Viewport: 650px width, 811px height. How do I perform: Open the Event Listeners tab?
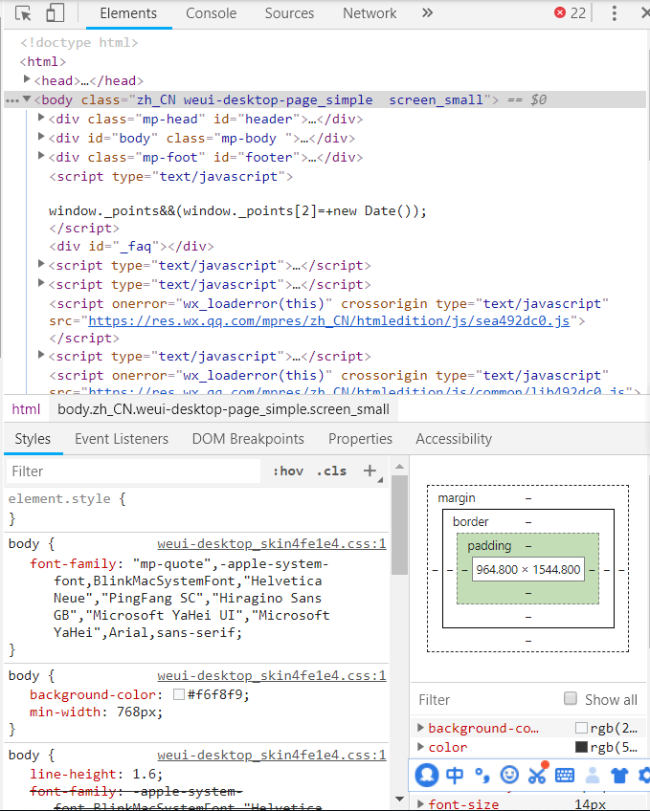122,439
